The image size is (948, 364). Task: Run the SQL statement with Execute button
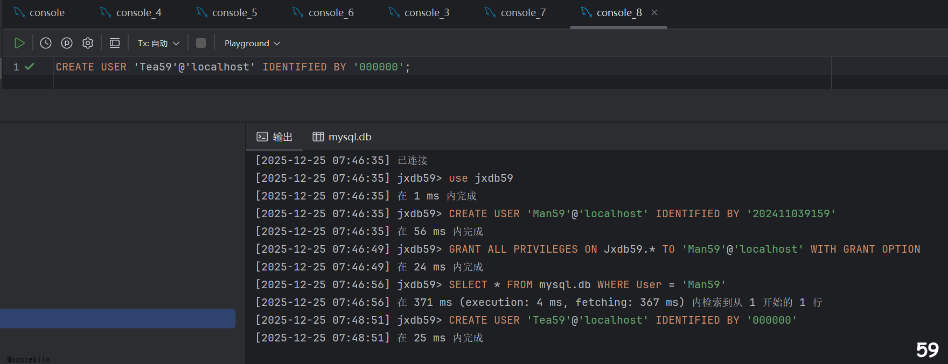coord(19,43)
